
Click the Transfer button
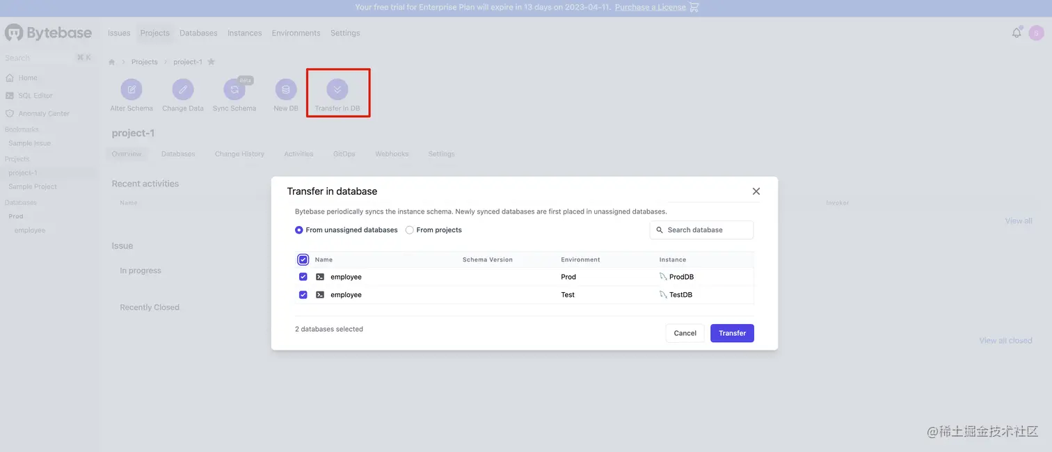click(x=732, y=333)
